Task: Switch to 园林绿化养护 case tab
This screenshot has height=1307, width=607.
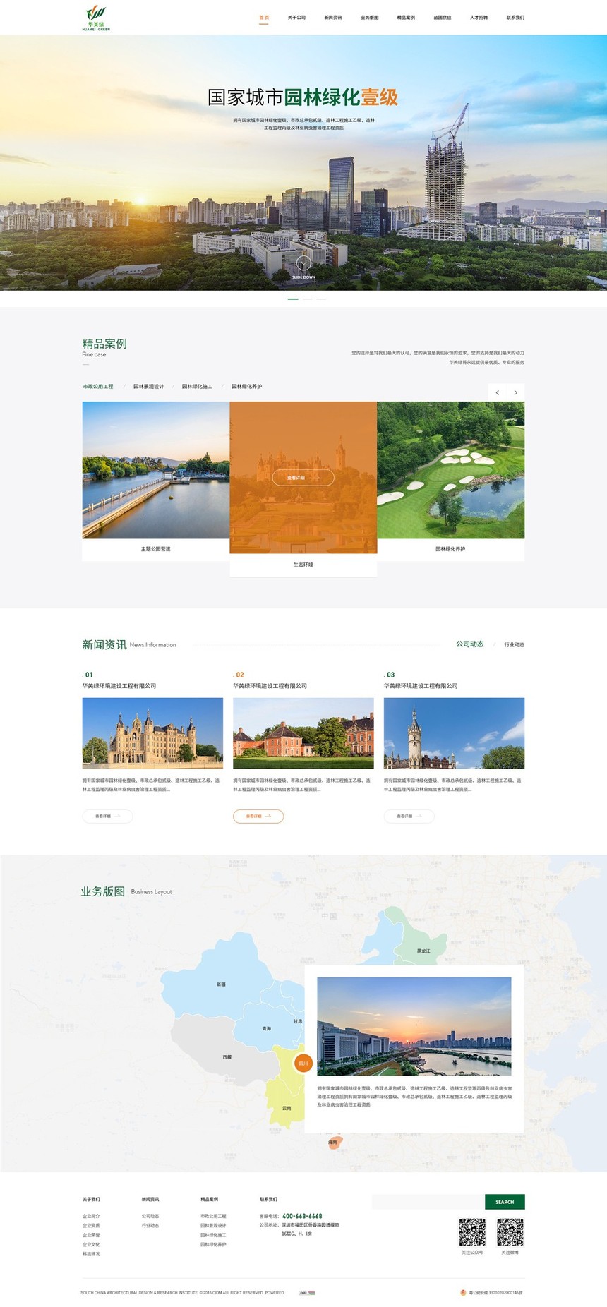Action: coord(246,387)
